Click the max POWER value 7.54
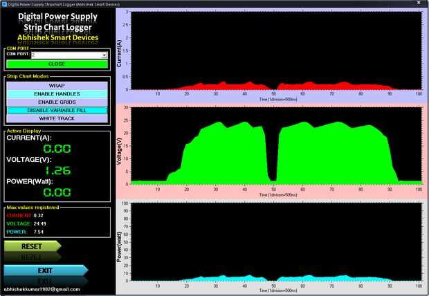The width and height of the screenshot is (429, 296). click(39, 232)
